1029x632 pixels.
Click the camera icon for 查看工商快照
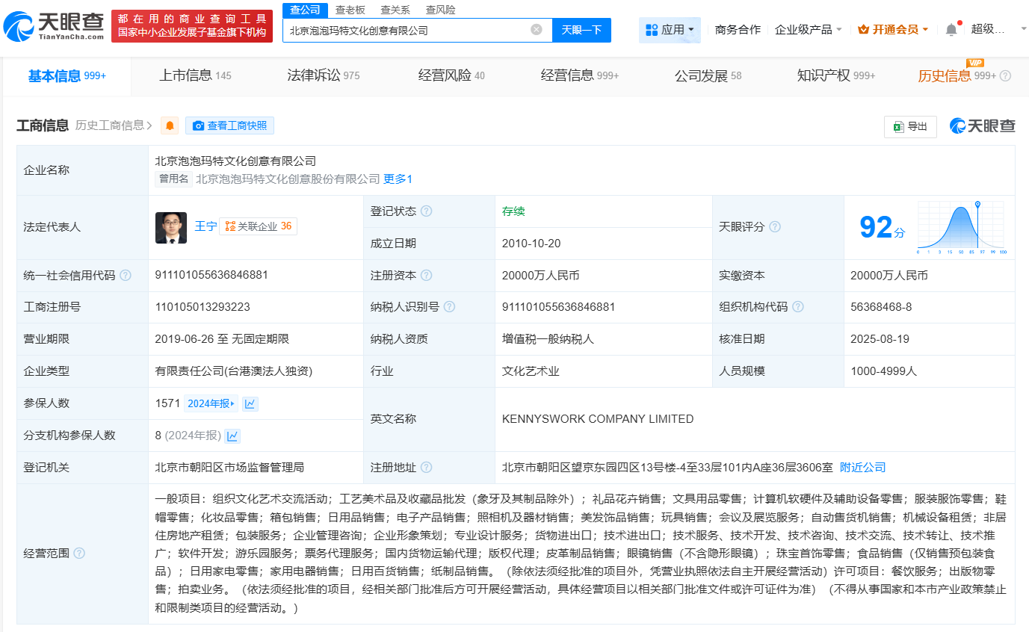point(197,126)
